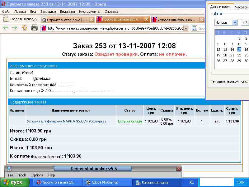Print the page using the printer icon

click(34, 28)
